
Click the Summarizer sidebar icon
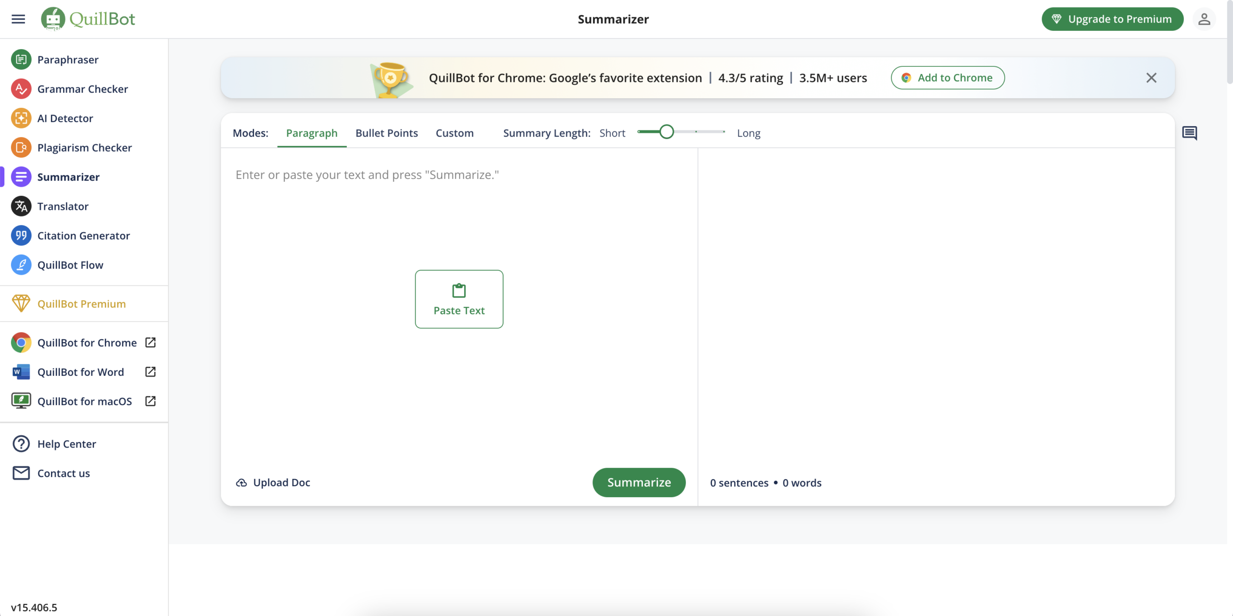click(x=21, y=177)
